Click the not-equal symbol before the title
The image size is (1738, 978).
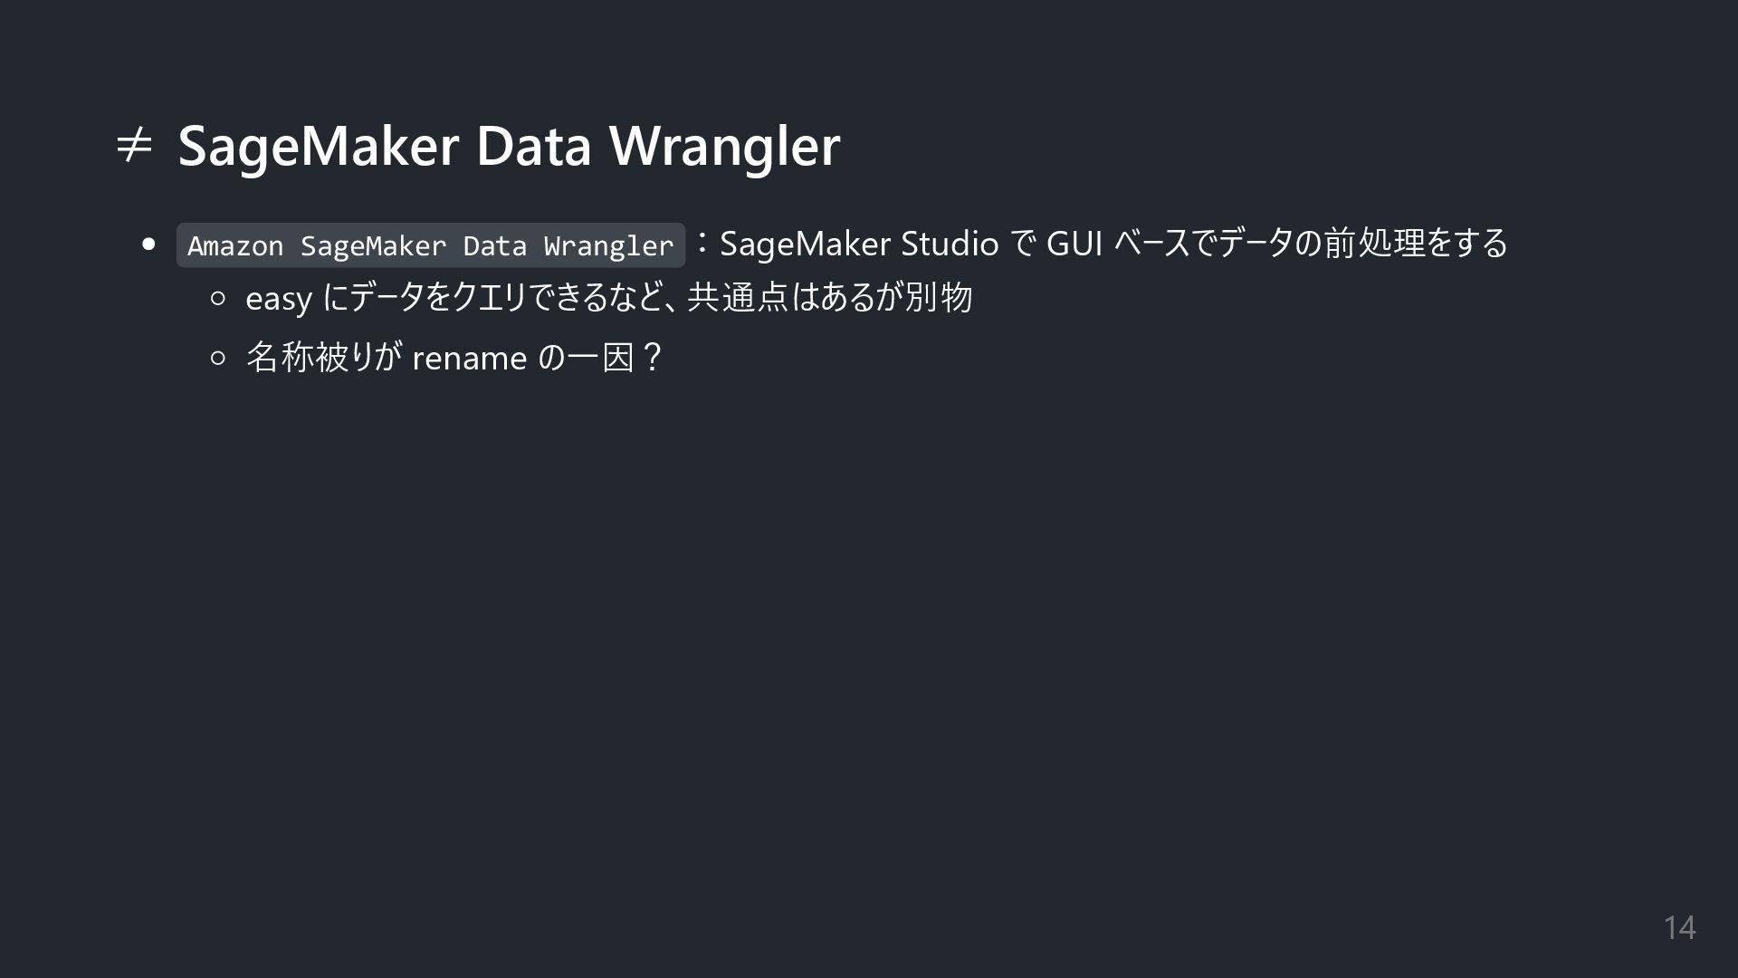coord(134,145)
